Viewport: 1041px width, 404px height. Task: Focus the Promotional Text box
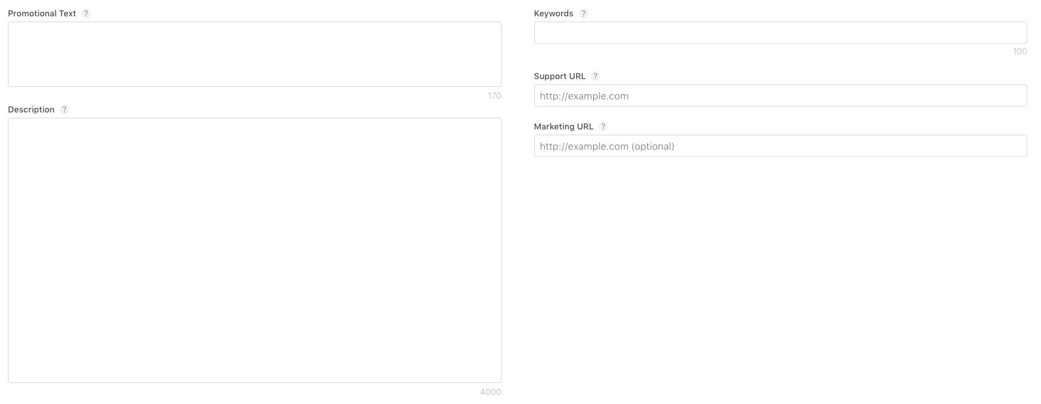254,54
